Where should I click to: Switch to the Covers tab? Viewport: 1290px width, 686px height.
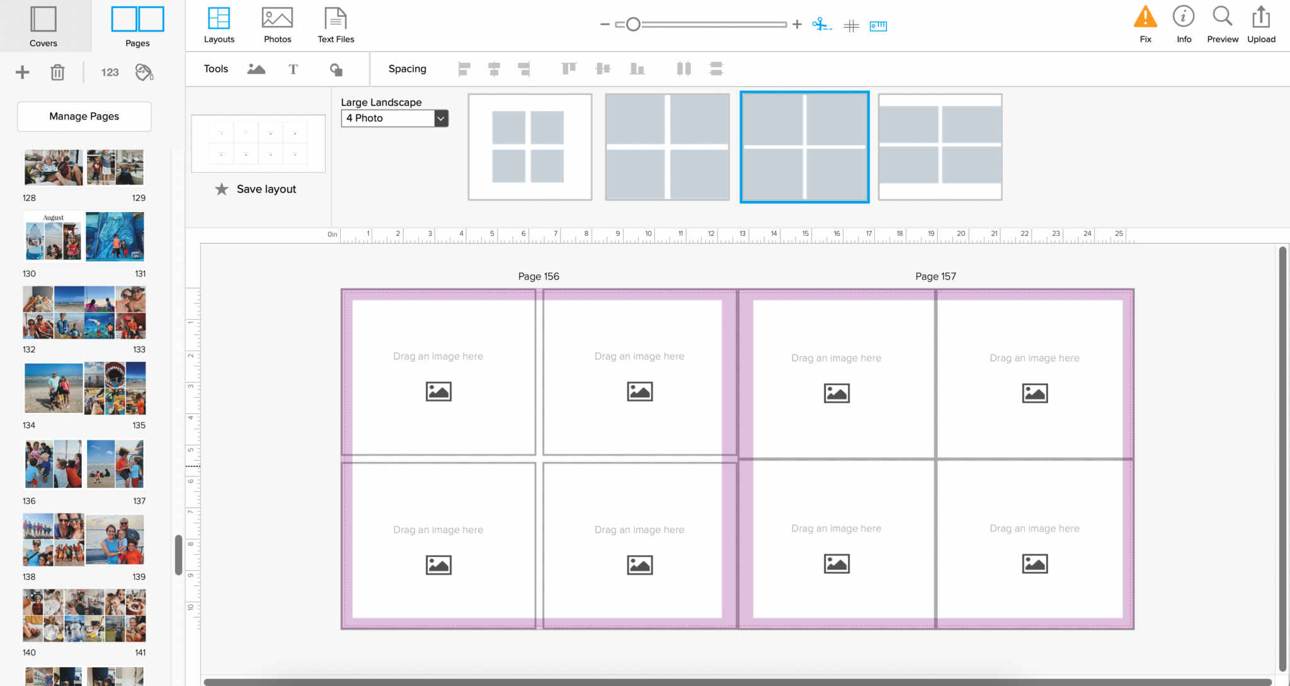coord(43,26)
